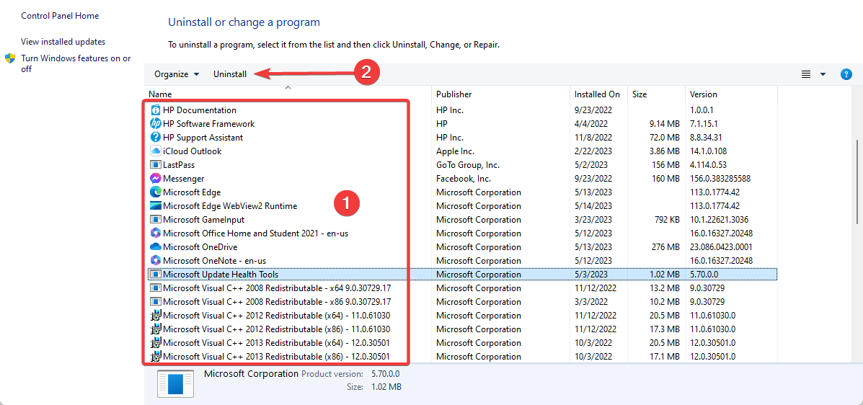
Task: Select HP Software Framework entry
Action: pos(461,124)
